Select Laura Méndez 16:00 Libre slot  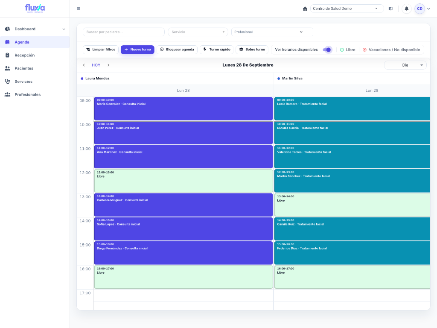click(184, 277)
